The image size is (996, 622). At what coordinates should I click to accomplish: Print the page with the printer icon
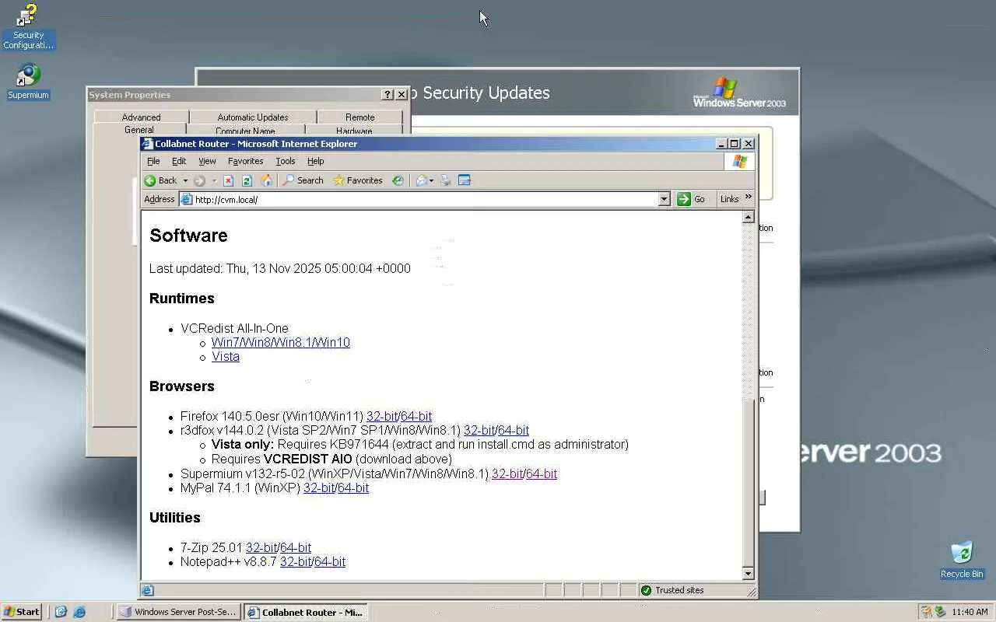(446, 180)
